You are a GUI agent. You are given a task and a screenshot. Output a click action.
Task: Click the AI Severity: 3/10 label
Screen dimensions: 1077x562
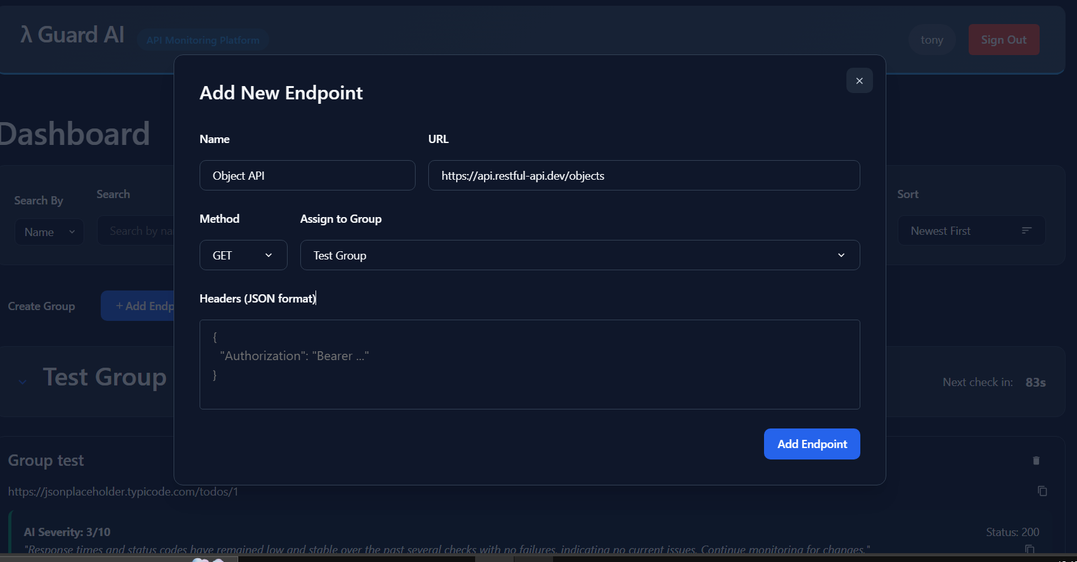click(67, 532)
